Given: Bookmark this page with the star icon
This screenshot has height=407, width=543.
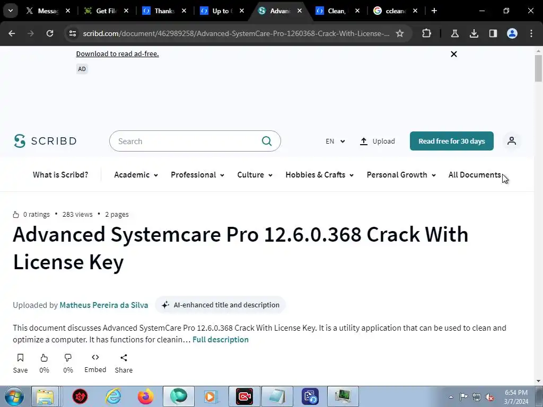Looking at the screenshot, I should coord(400,33).
